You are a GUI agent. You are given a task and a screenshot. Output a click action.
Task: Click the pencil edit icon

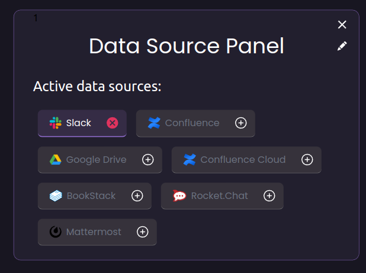point(342,46)
